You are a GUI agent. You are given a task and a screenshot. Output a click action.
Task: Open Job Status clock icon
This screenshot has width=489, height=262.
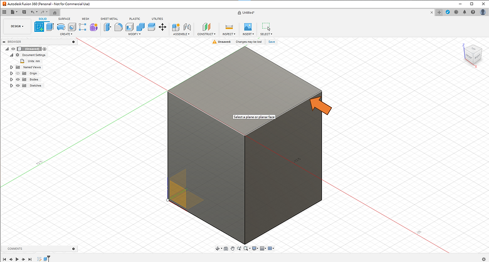pyautogui.click(x=456, y=12)
